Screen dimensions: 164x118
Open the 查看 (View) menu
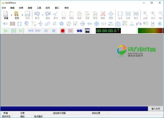pyautogui.click(x=30, y=8)
